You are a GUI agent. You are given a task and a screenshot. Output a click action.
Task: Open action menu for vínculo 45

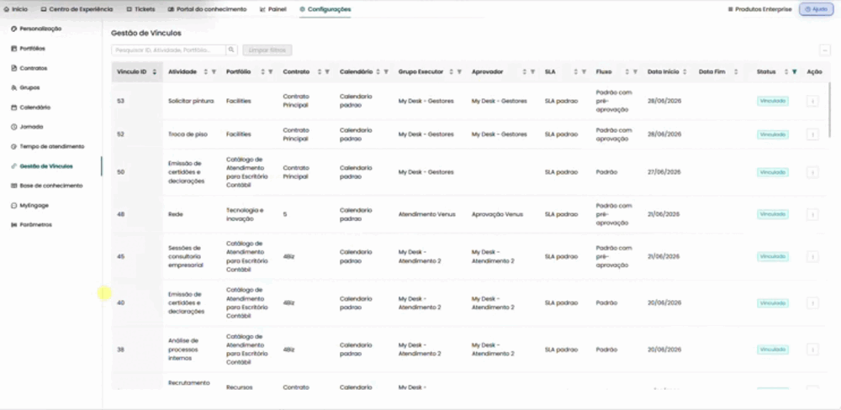tap(812, 257)
